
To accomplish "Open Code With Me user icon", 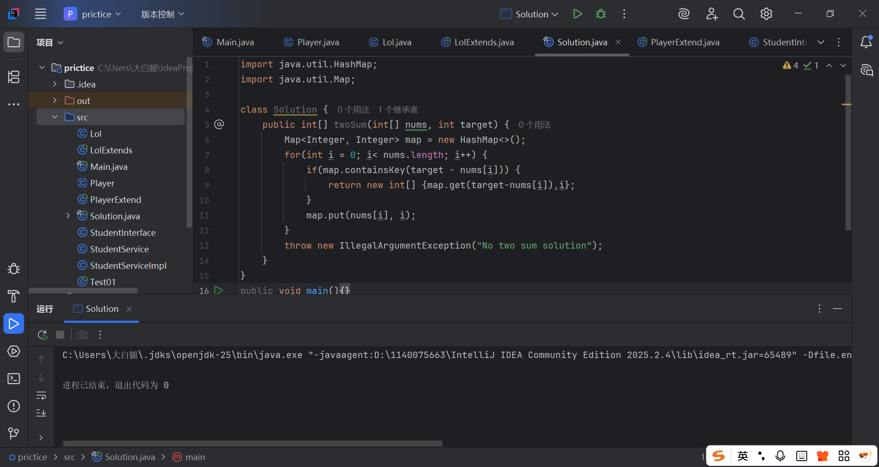I will (711, 14).
